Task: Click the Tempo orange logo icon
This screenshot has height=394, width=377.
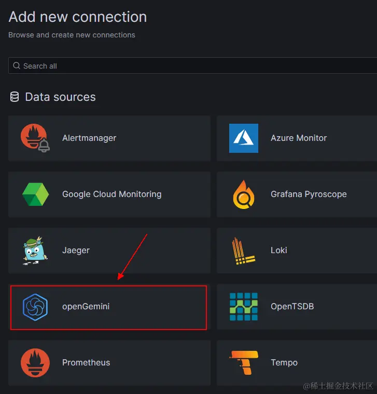Action: 244,363
